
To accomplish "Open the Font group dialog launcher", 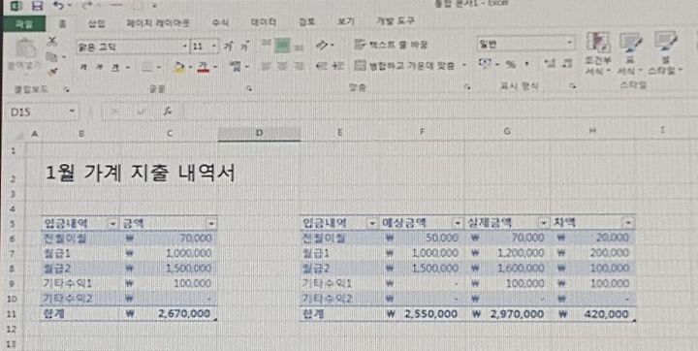I will coord(249,89).
